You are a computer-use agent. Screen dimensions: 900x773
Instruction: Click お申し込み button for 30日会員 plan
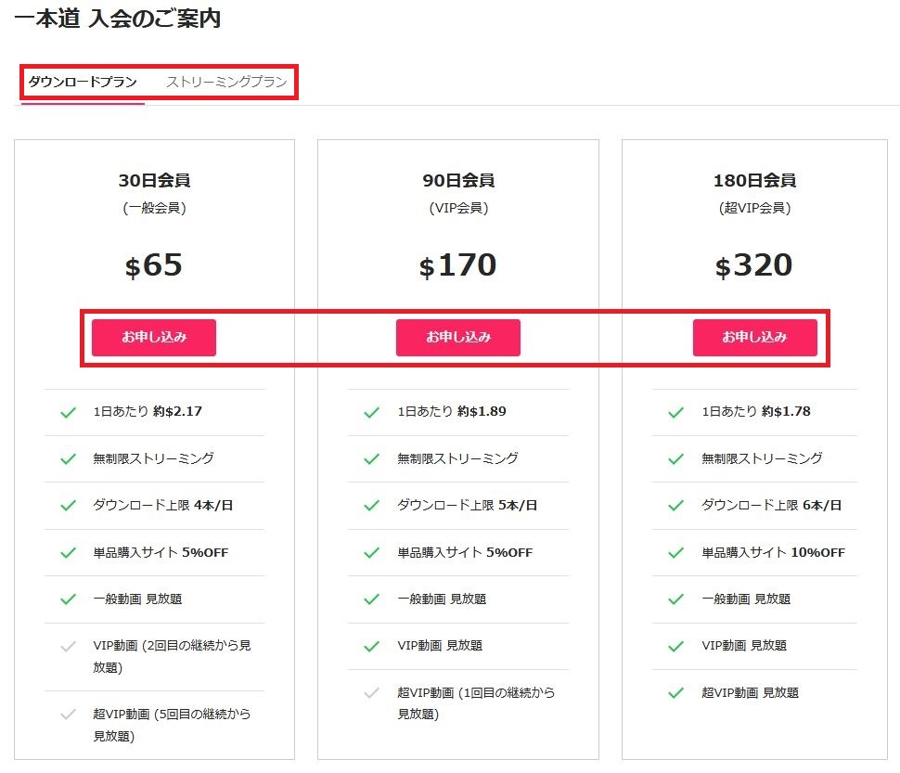pyautogui.click(x=154, y=338)
